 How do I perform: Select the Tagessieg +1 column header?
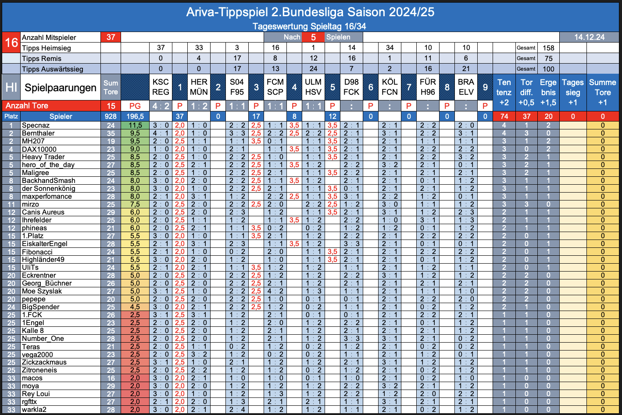point(573,92)
